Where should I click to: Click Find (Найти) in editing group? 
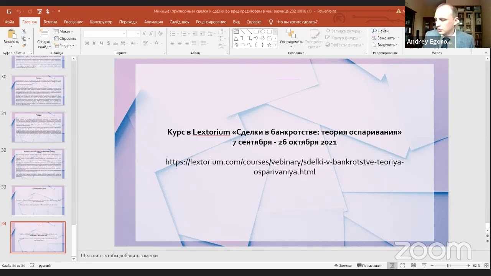click(381, 31)
